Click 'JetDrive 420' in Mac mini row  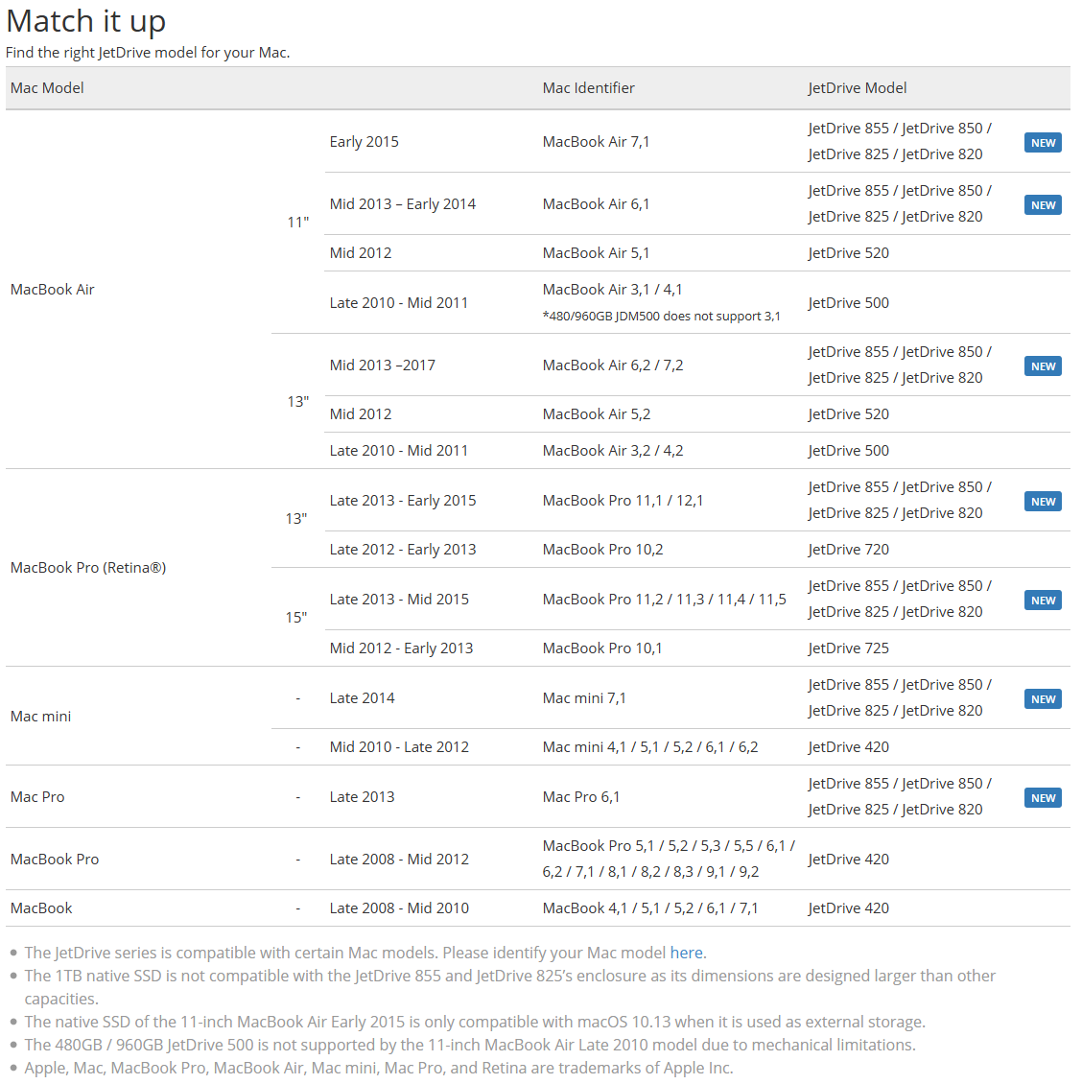click(x=848, y=747)
